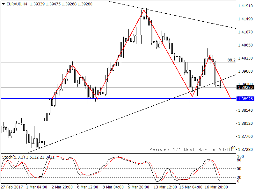This screenshot has width=255, height=191.
Task: Select the current price label 1.39280
Action: (245, 88)
